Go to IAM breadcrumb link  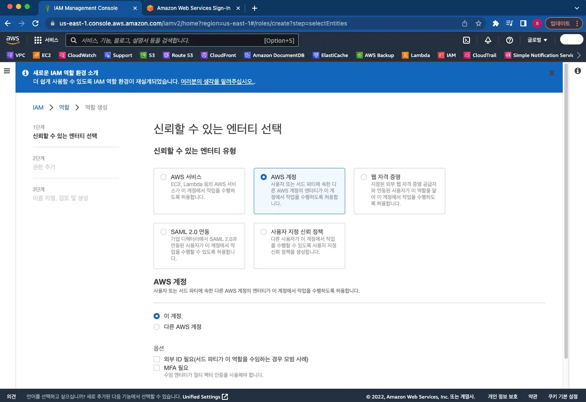[38, 108]
